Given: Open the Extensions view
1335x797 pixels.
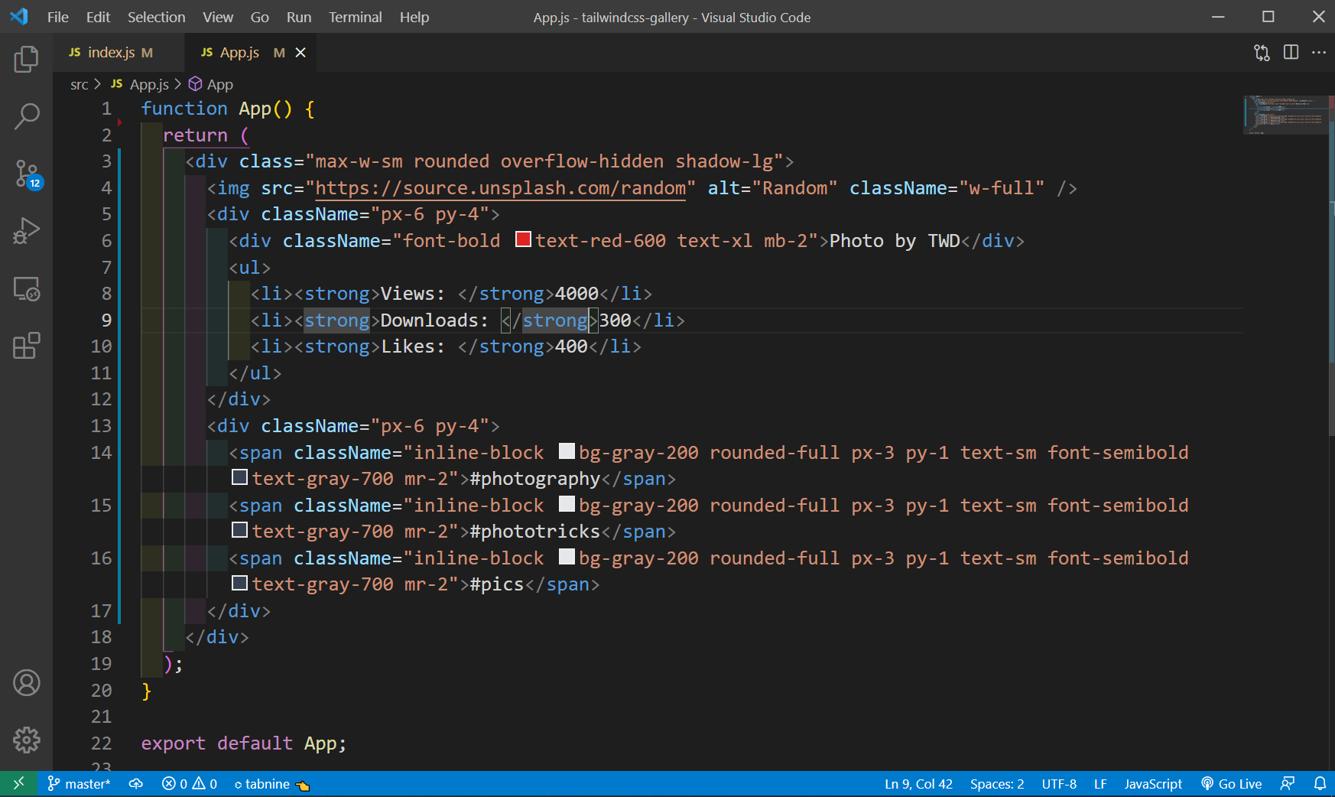Looking at the screenshot, I should pos(26,346).
